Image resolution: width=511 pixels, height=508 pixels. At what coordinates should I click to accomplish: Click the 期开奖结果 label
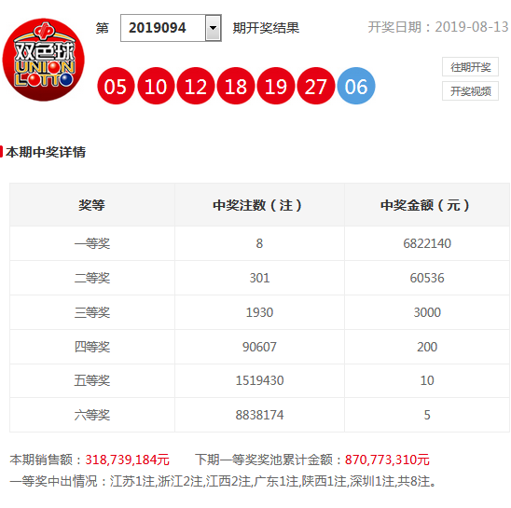tap(266, 28)
